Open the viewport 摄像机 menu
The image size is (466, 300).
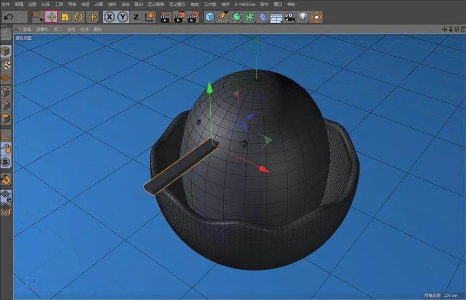tap(42, 29)
